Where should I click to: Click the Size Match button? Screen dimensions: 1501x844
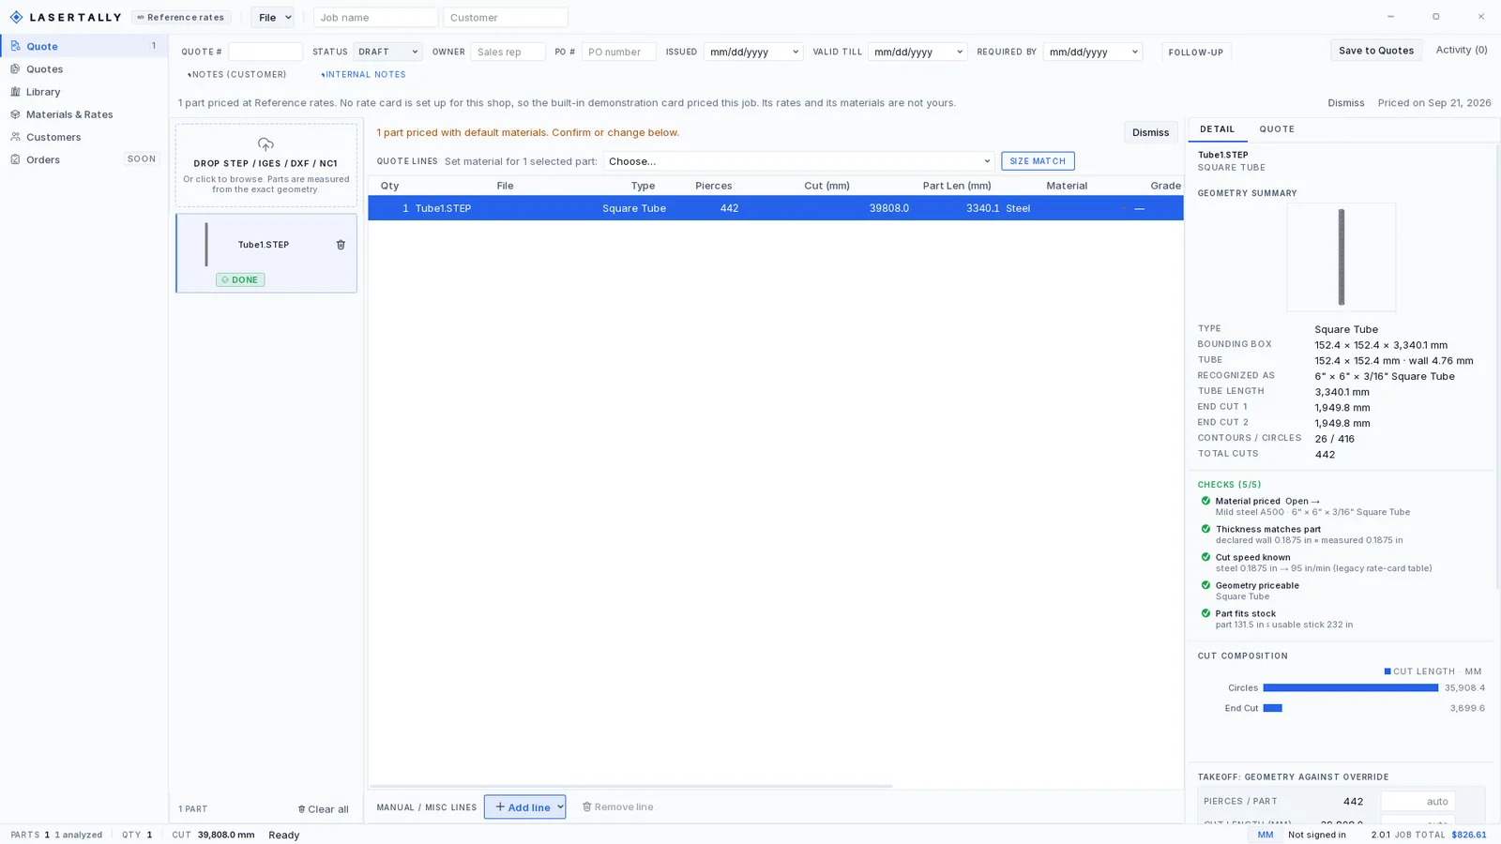(1038, 161)
